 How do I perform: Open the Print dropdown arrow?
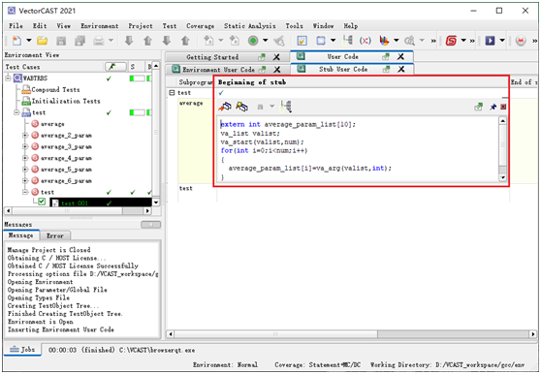click(111, 41)
